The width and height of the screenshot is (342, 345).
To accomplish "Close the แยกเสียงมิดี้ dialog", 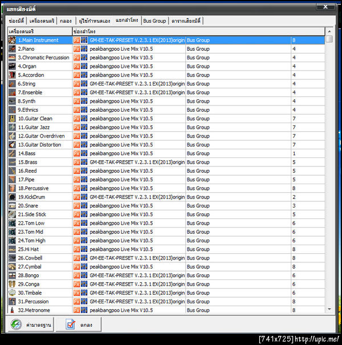I will coord(325,7).
